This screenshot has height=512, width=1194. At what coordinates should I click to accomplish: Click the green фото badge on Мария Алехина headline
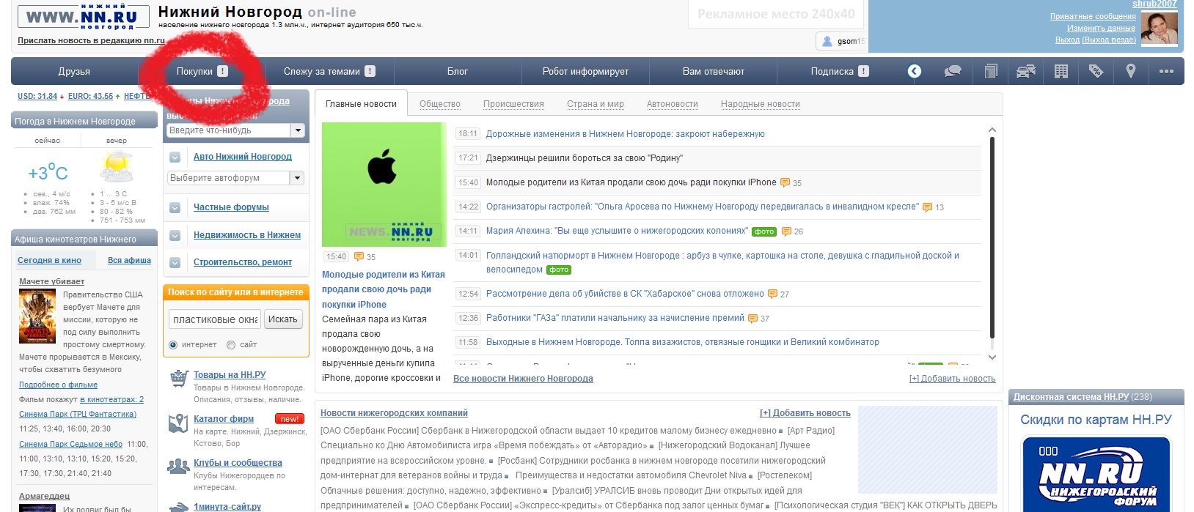click(763, 231)
